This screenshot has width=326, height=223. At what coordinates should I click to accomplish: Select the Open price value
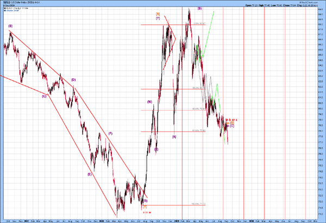(254, 5)
